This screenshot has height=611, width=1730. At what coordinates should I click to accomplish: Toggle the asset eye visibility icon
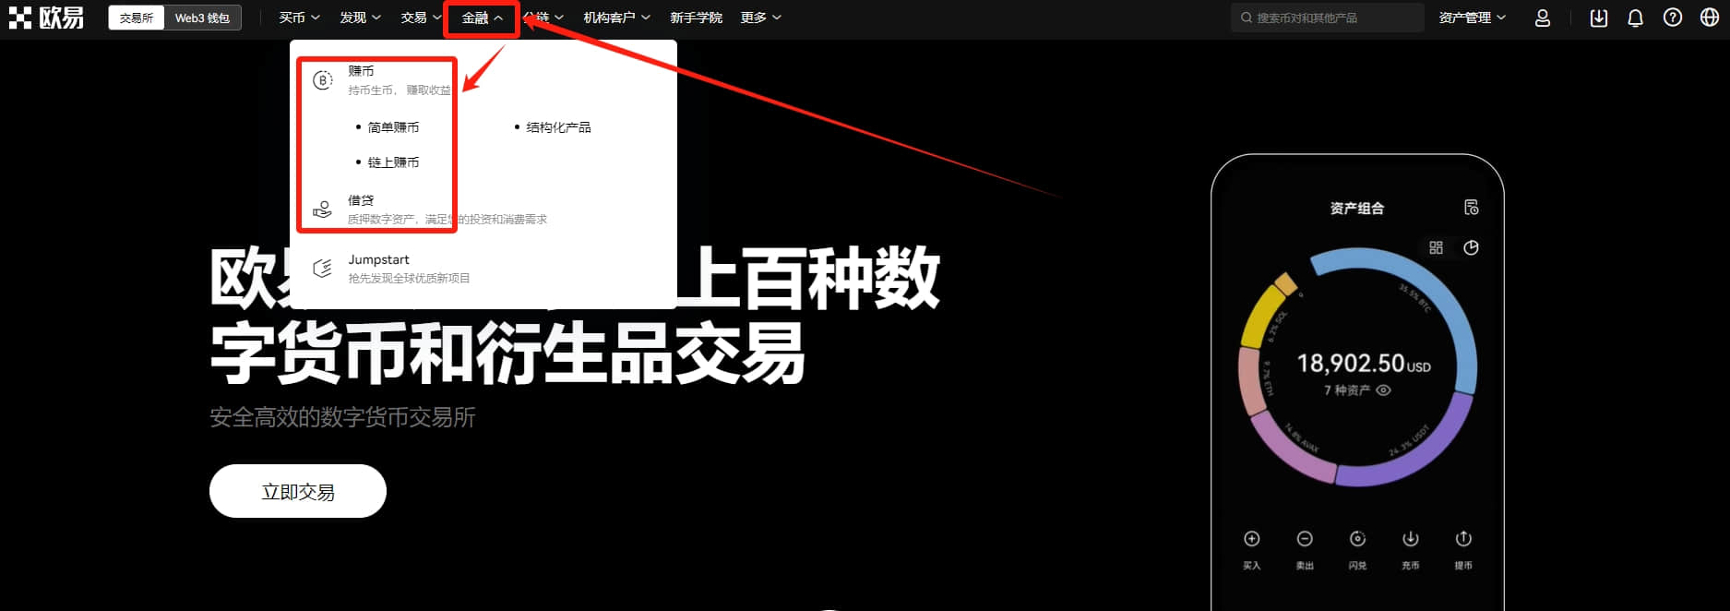click(x=1383, y=390)
